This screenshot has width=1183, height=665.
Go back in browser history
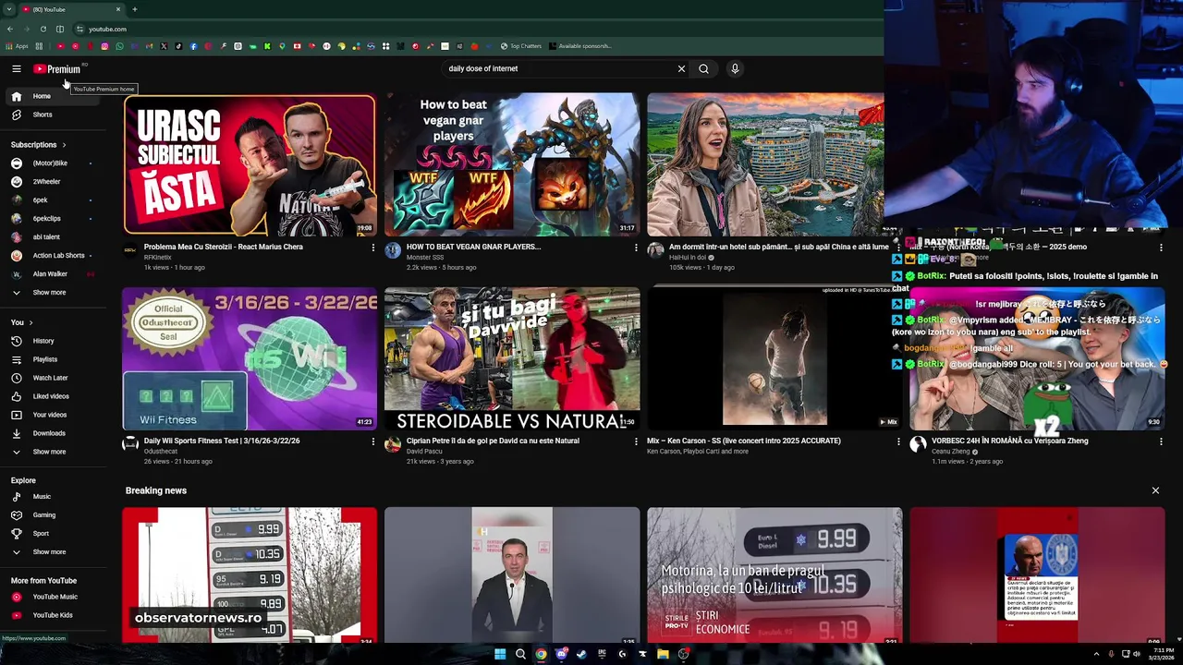[x=10, y=29]
